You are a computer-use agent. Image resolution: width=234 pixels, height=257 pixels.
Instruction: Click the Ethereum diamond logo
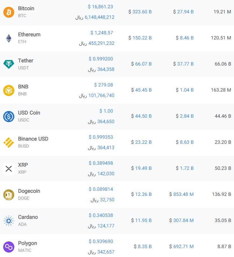pyautogui.click(x=9, y=38)
